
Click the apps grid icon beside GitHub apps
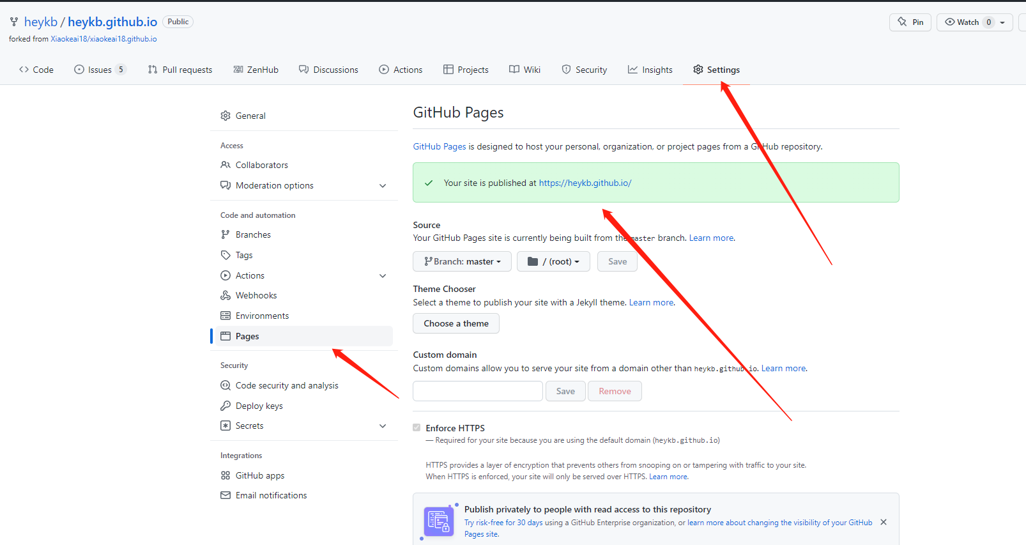pos(226,475)
